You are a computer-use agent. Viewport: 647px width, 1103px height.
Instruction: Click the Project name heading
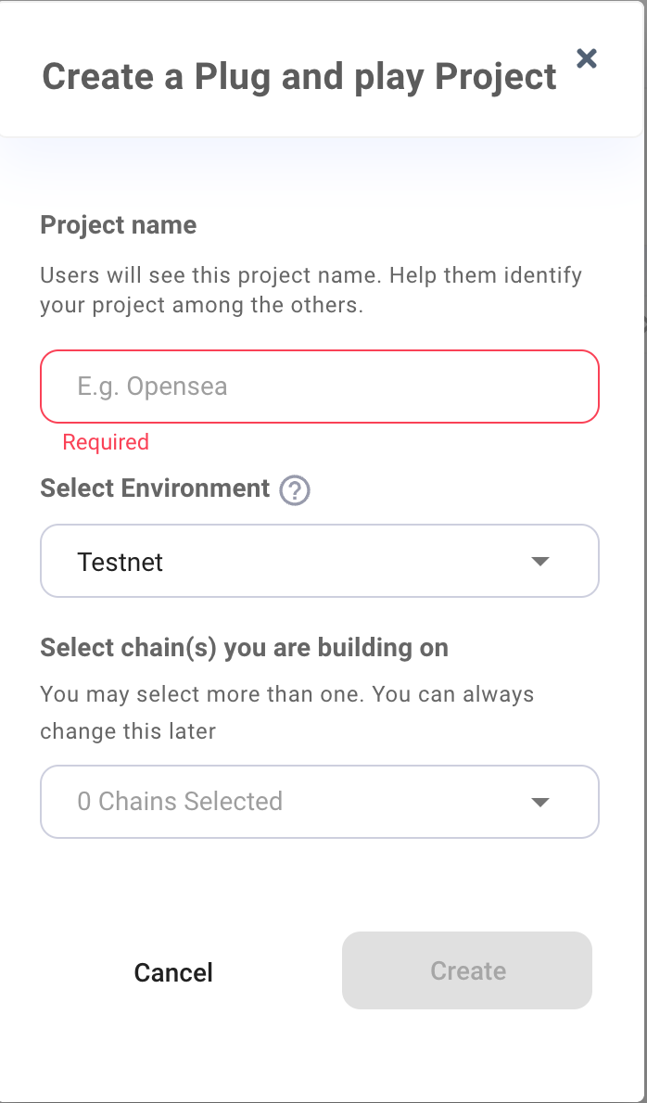118,224
